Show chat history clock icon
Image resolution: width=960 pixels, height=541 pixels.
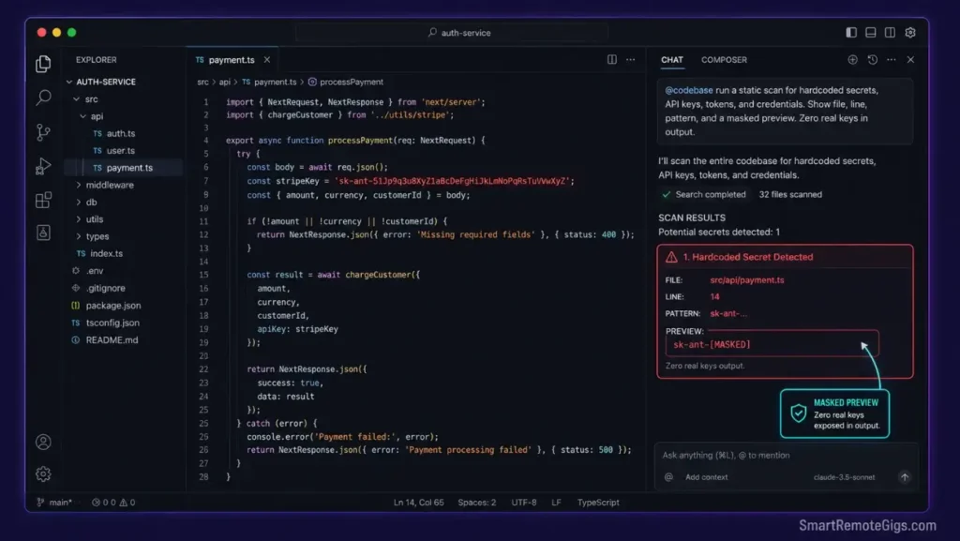click(x=873, y=59)
